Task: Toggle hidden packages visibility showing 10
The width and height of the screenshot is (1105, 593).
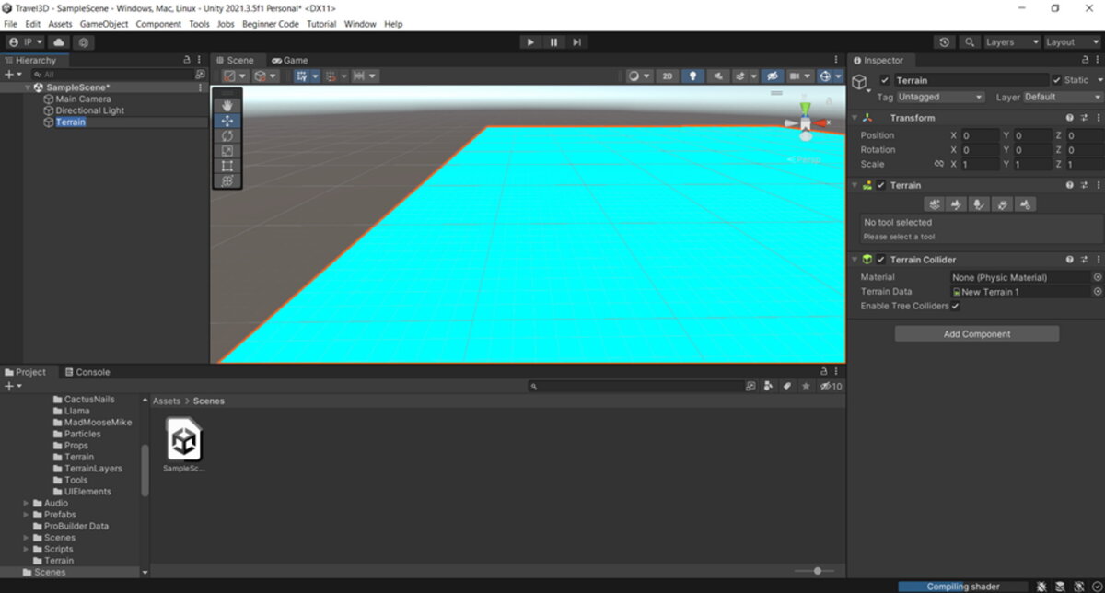Action: click(x=831, y=386)
